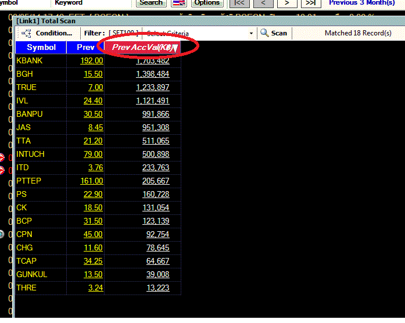Select the CHG symbol
The image size is (405, 323).
(24, 248)
